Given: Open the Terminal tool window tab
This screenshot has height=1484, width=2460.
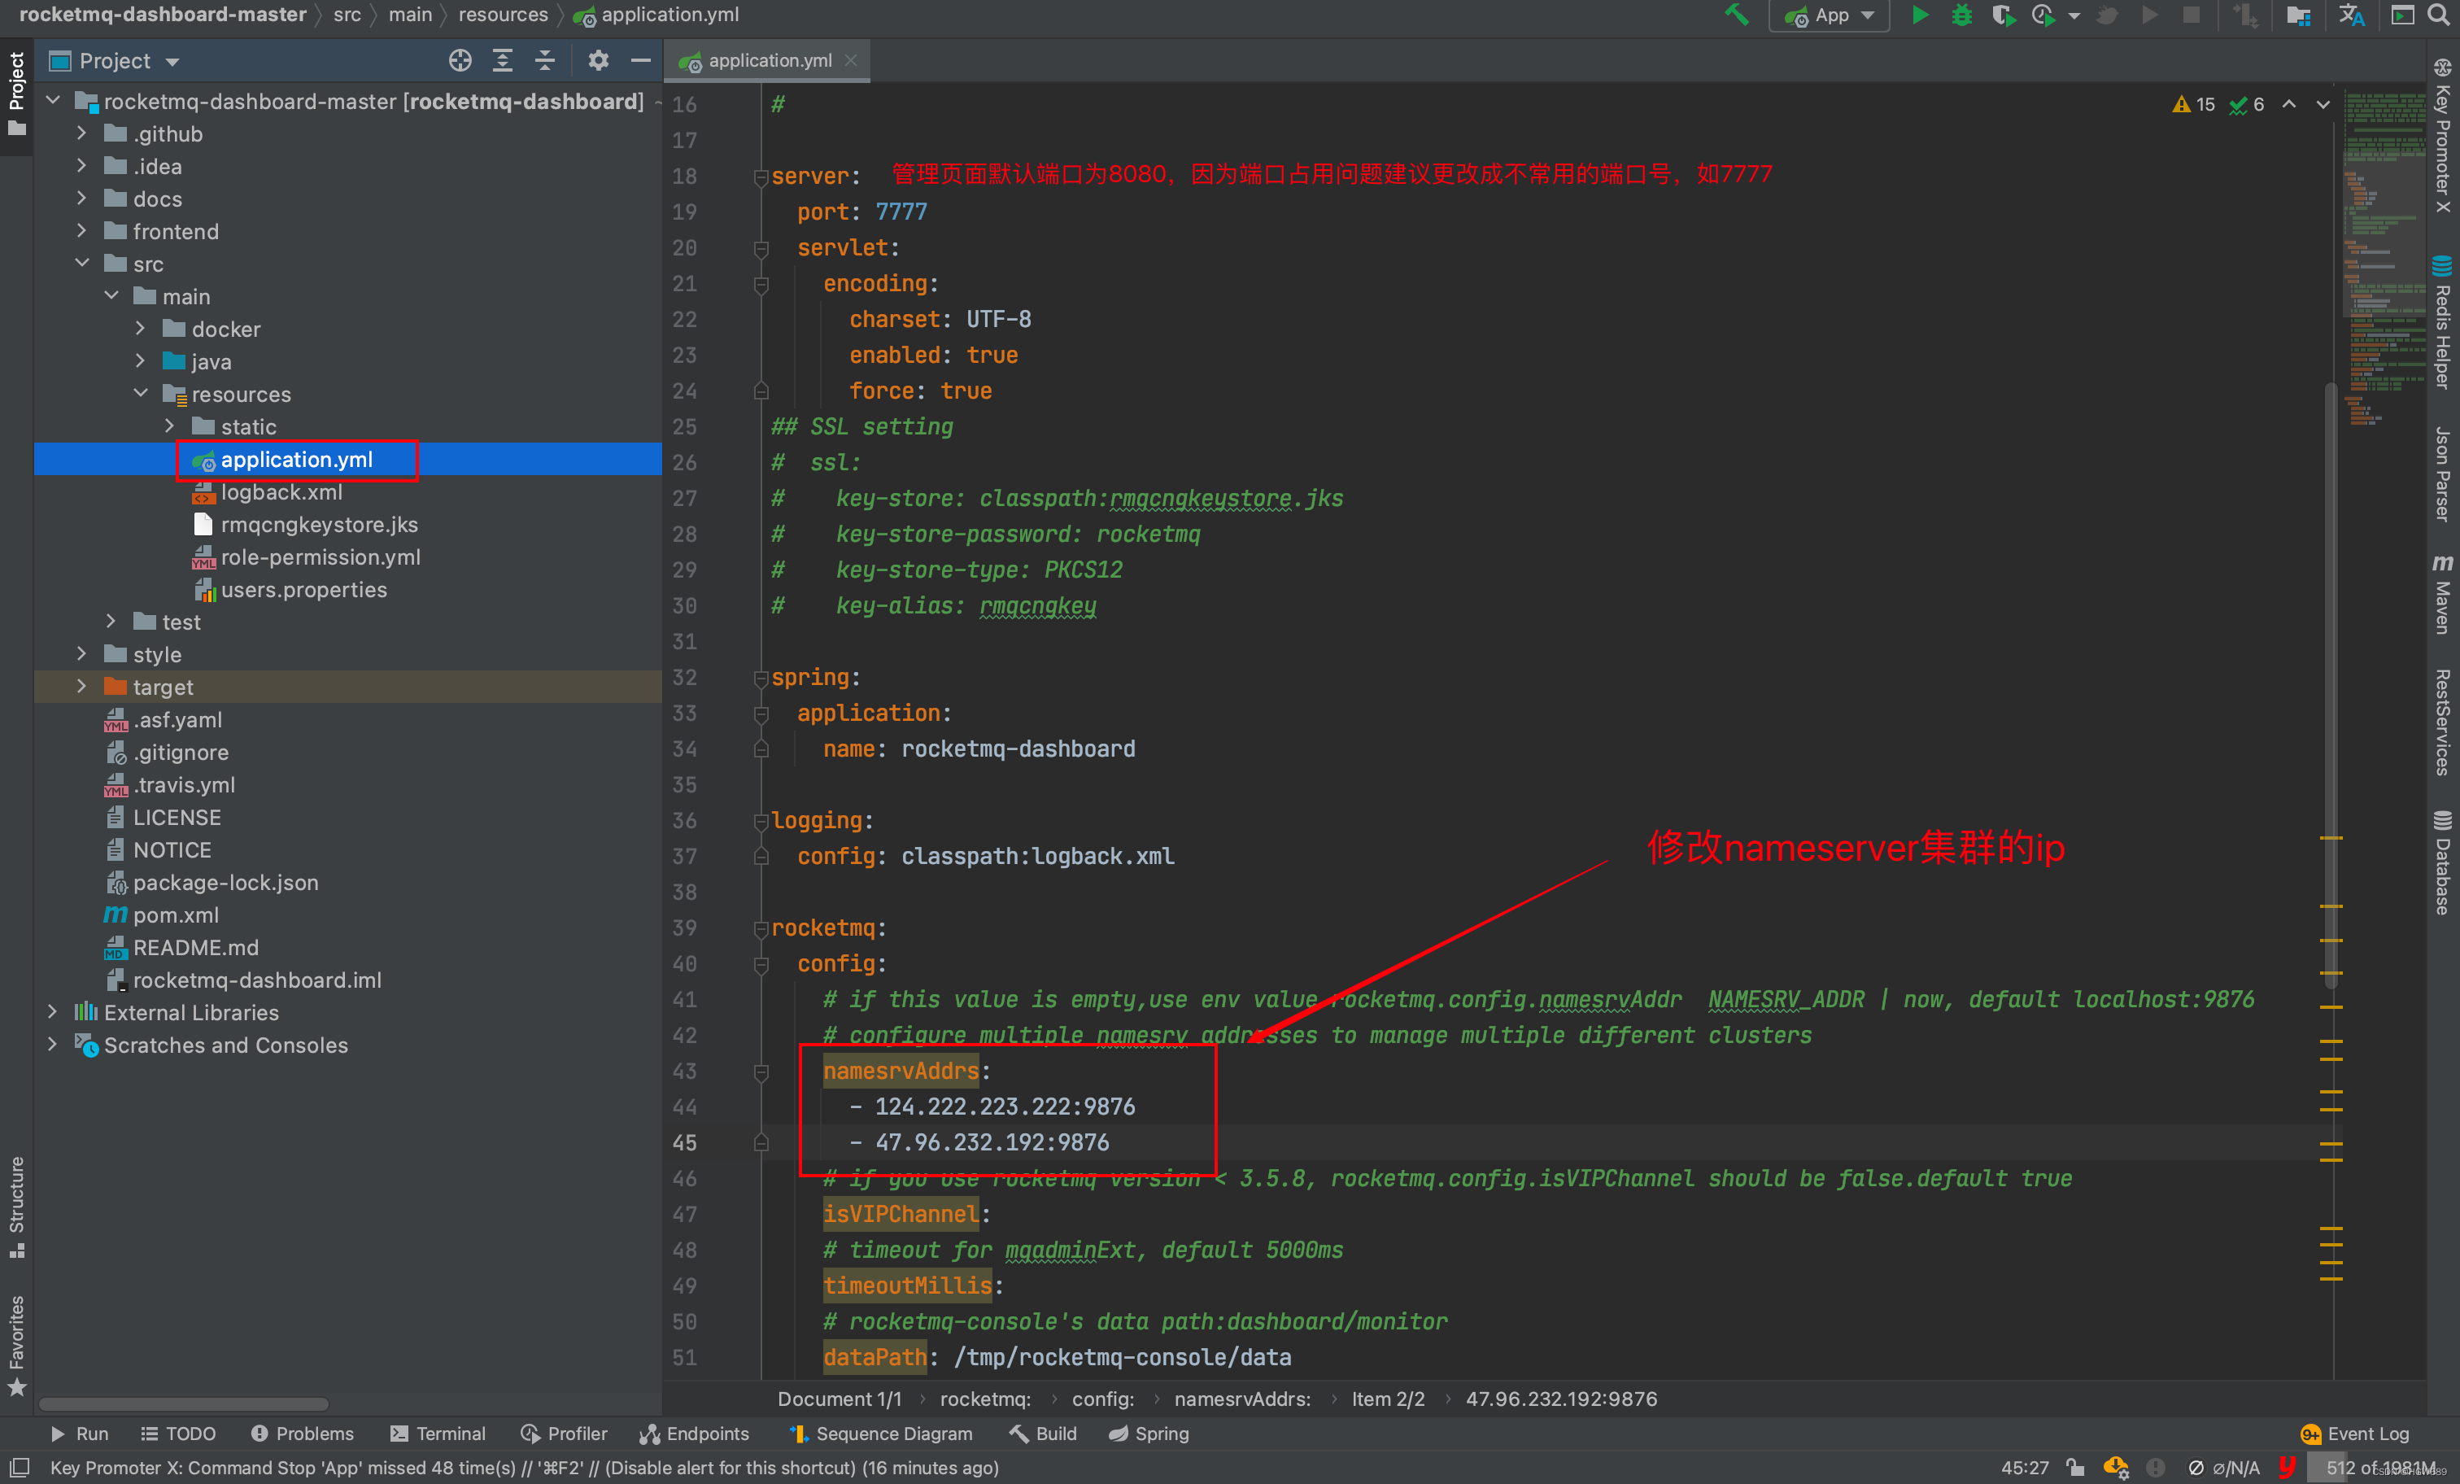Looking at the screenshot, I should click(438, 1433).
